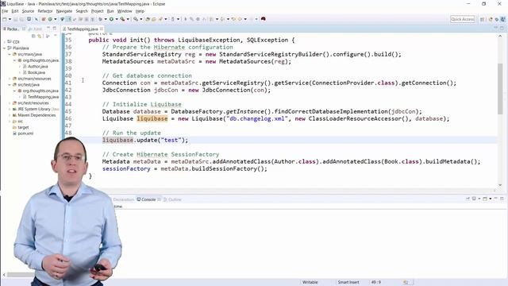508x286 pixels.
Task: Click the "db.changelog.xml" string in code
Action: pyautogui.click(x=257, y=118)
